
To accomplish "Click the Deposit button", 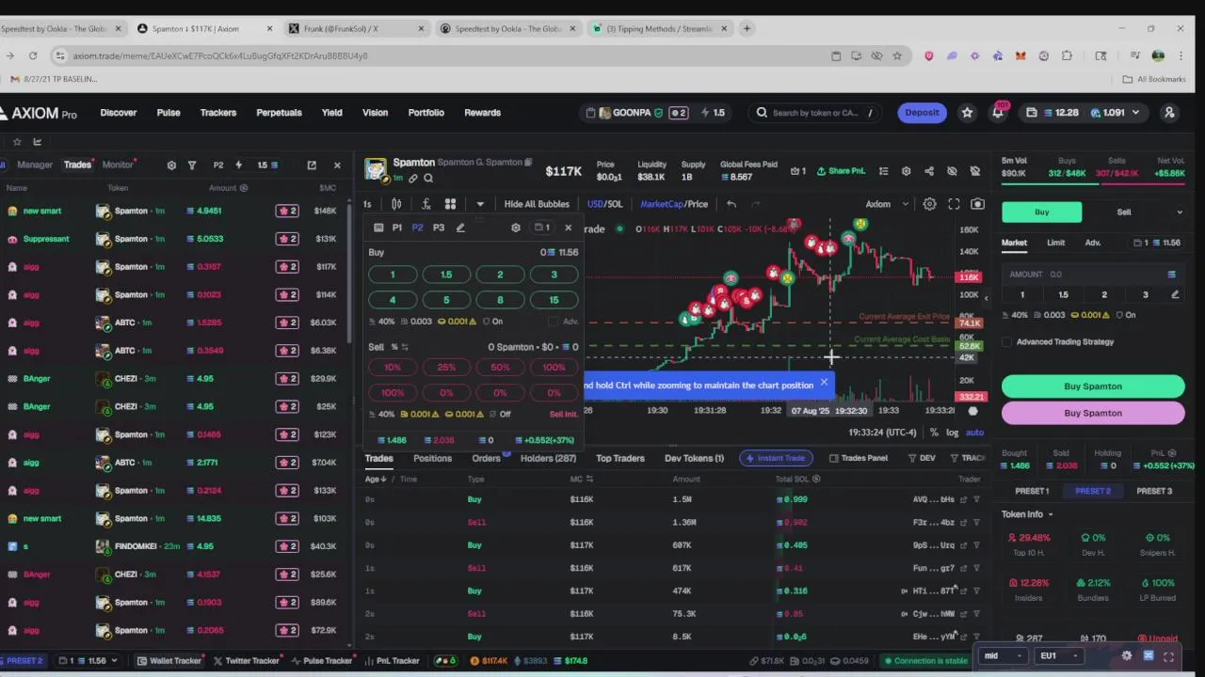I will 922,113.
